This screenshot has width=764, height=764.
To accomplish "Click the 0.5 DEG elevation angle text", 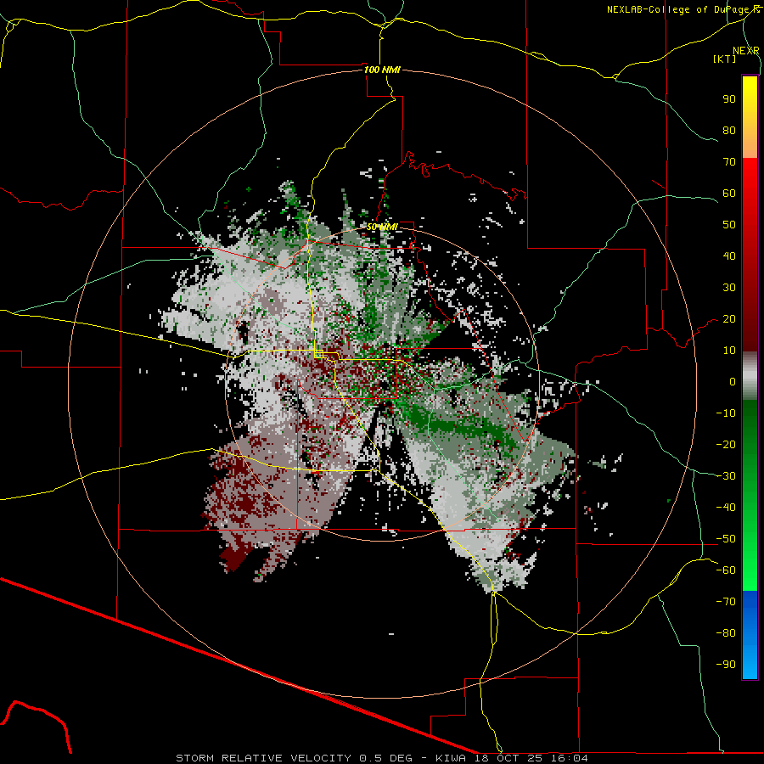I will 386,758.
